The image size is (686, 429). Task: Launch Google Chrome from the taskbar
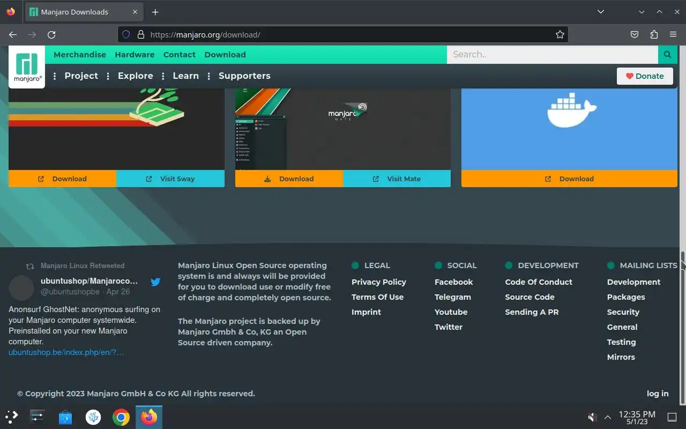coord(121,417)
